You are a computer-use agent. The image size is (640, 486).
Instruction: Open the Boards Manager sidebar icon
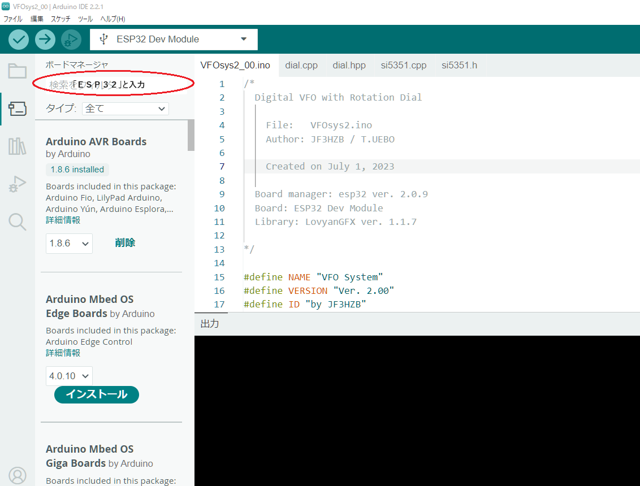point(18,109)
